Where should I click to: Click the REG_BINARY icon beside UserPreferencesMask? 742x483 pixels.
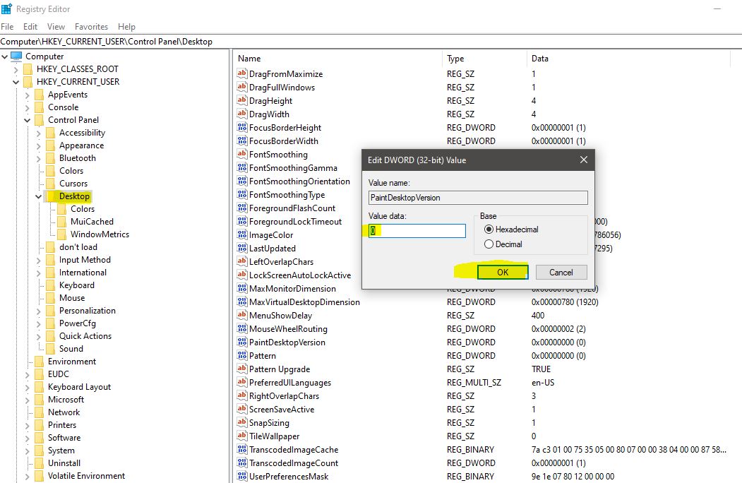pos(244,475)
